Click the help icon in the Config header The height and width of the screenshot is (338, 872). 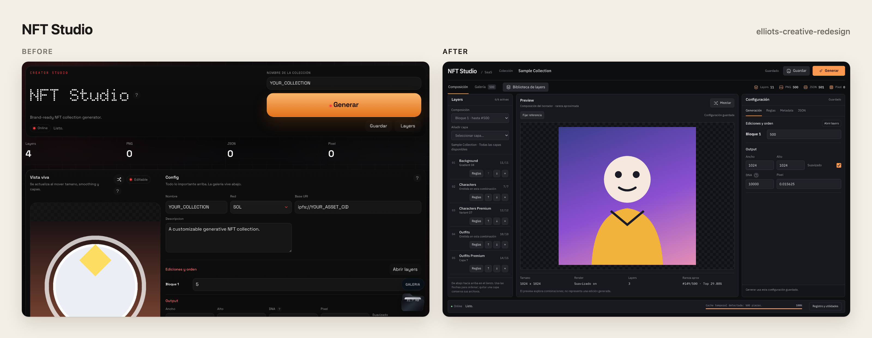click(417, 178)
